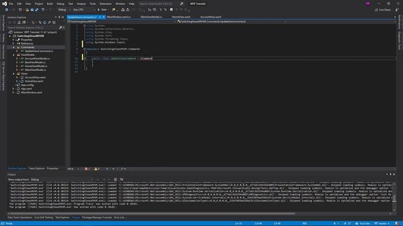
Task: Open the Toolbox side tab
Action: tap(3, 38)
